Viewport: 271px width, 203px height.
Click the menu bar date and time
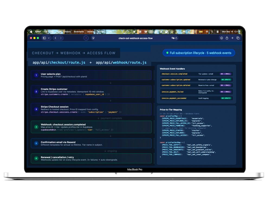point(231,32)
